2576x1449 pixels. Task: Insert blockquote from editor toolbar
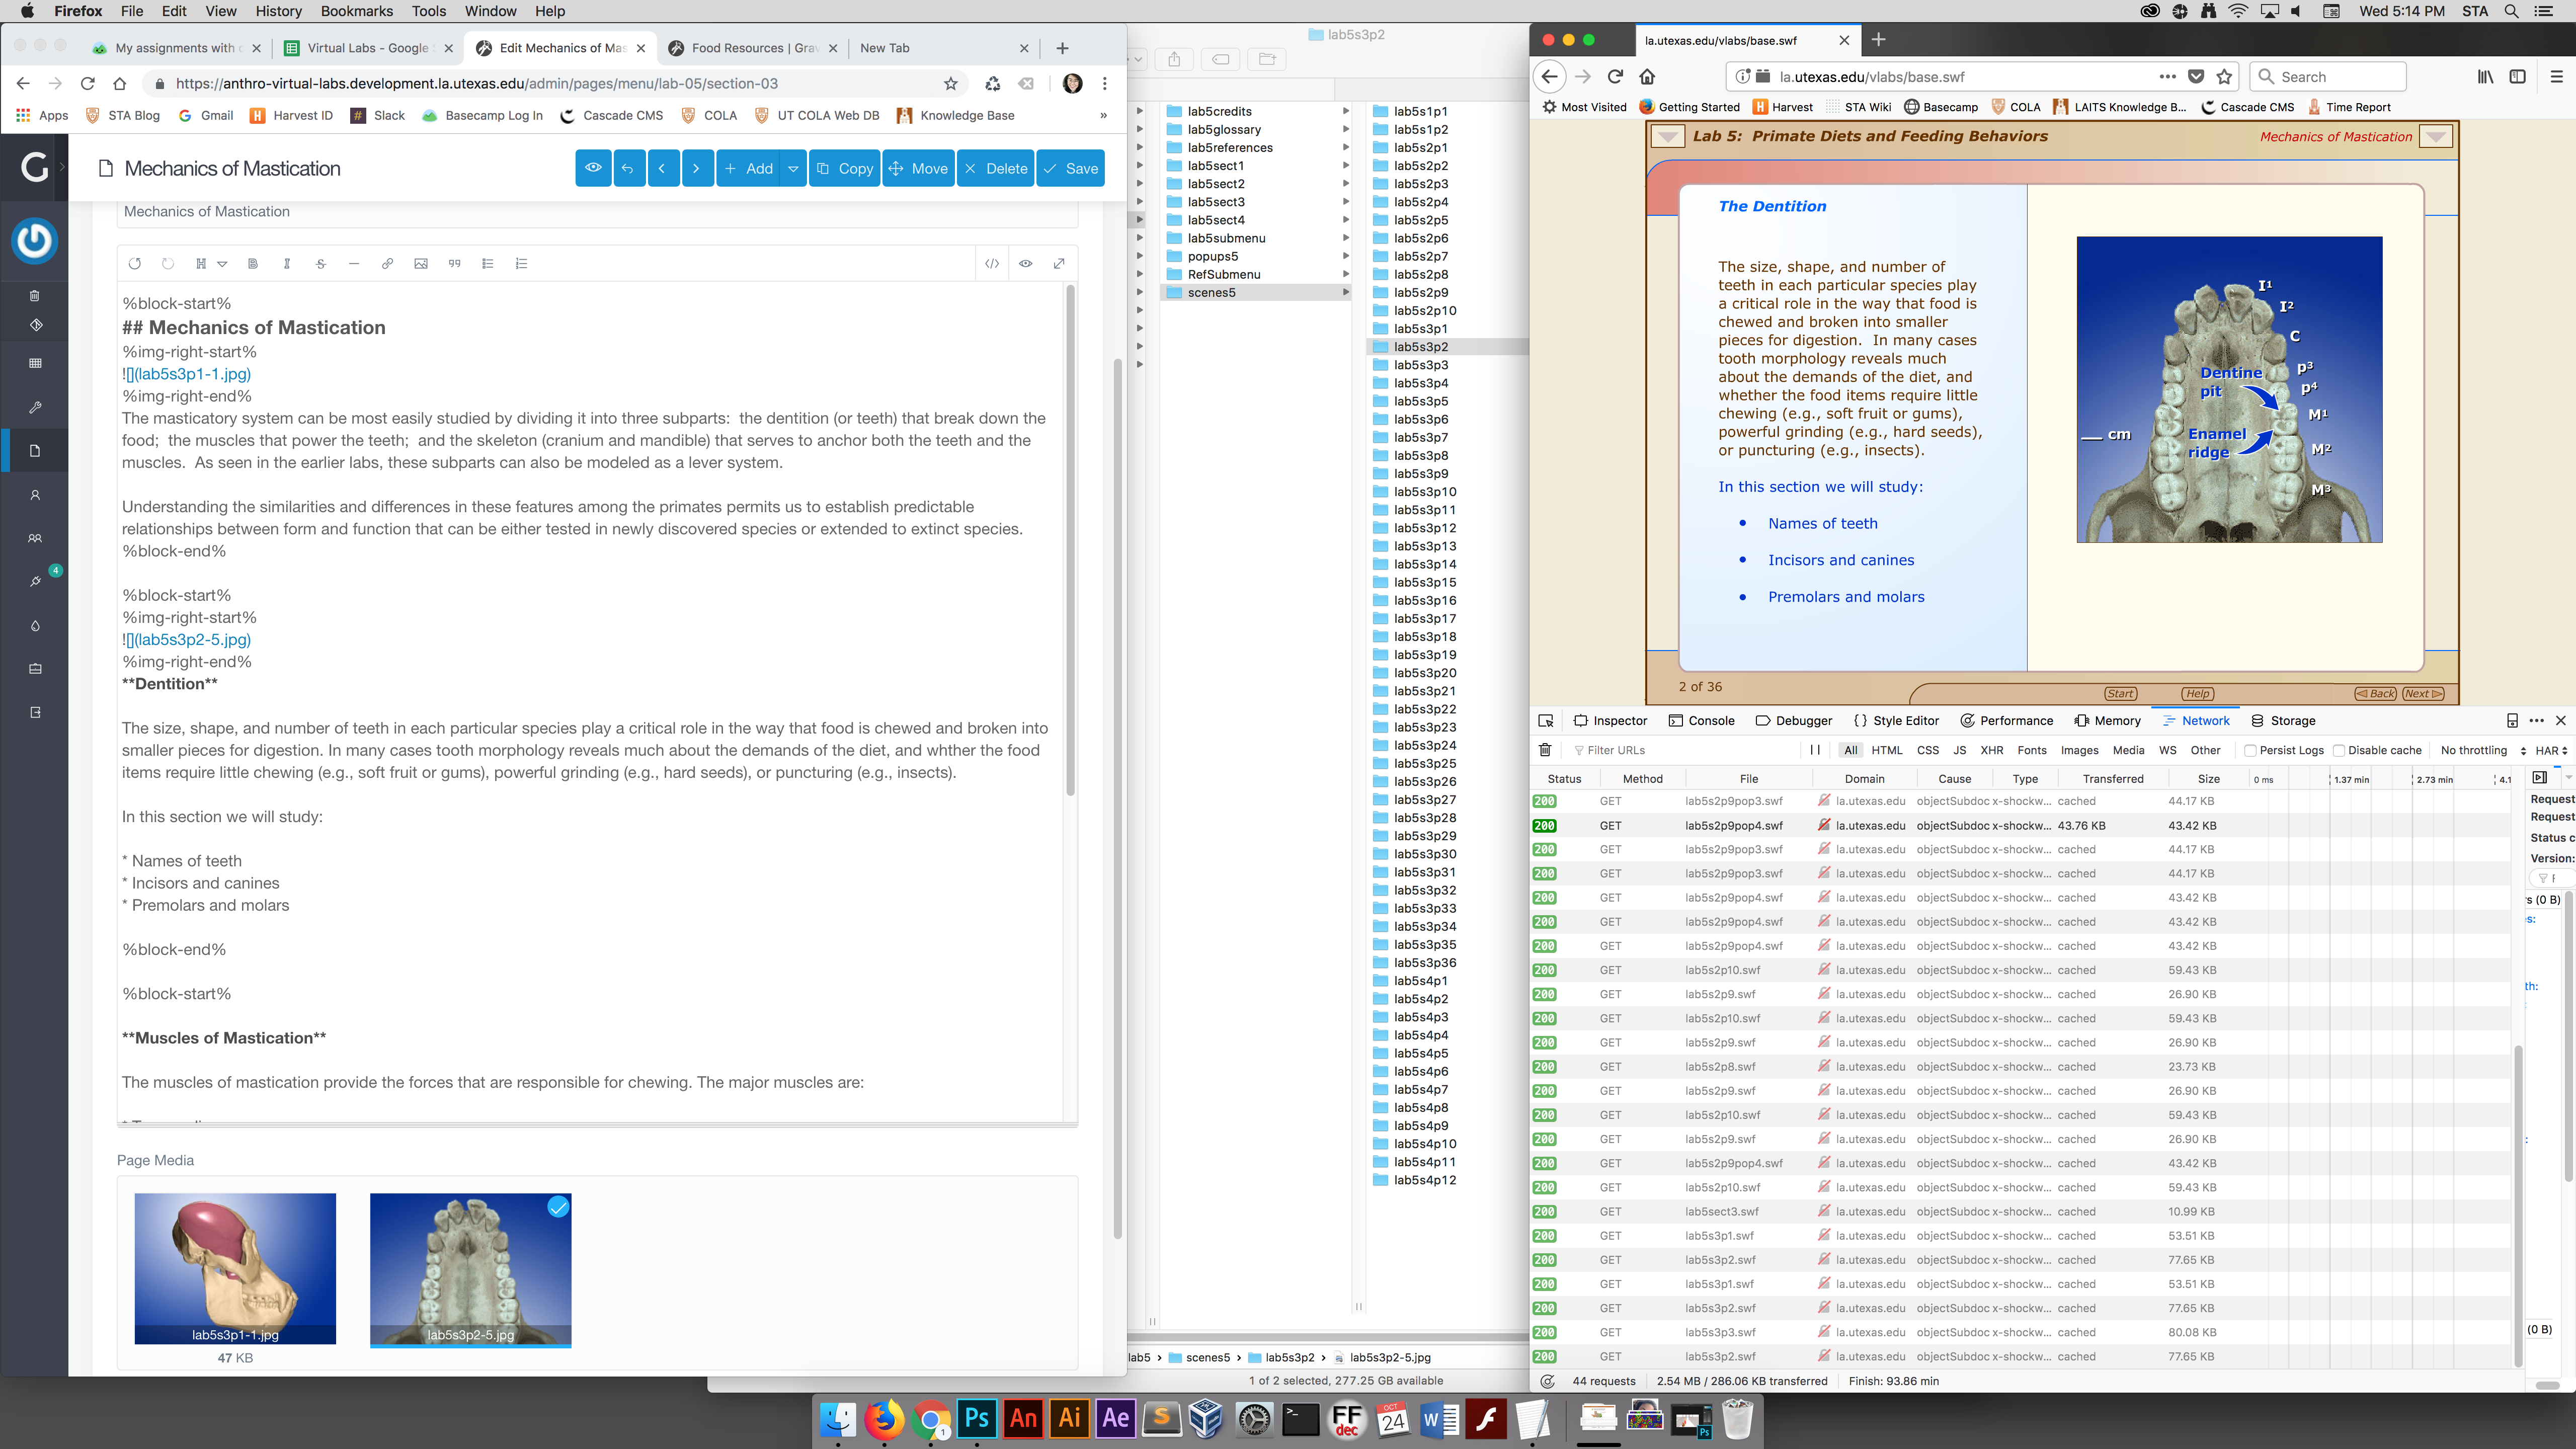(x=455, y=264)
